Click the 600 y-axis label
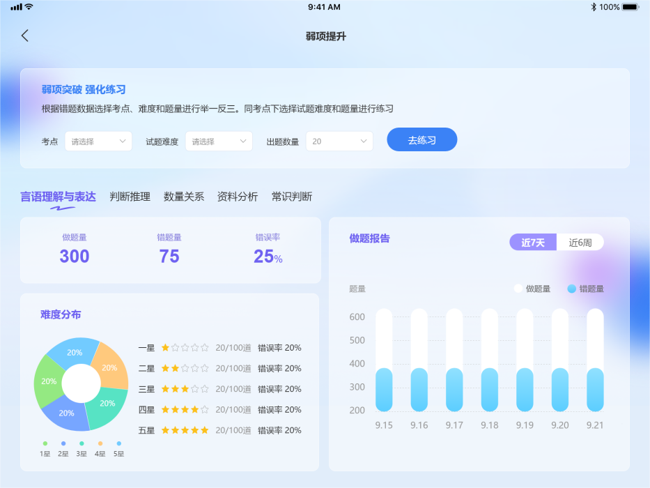 click(357, 317)
